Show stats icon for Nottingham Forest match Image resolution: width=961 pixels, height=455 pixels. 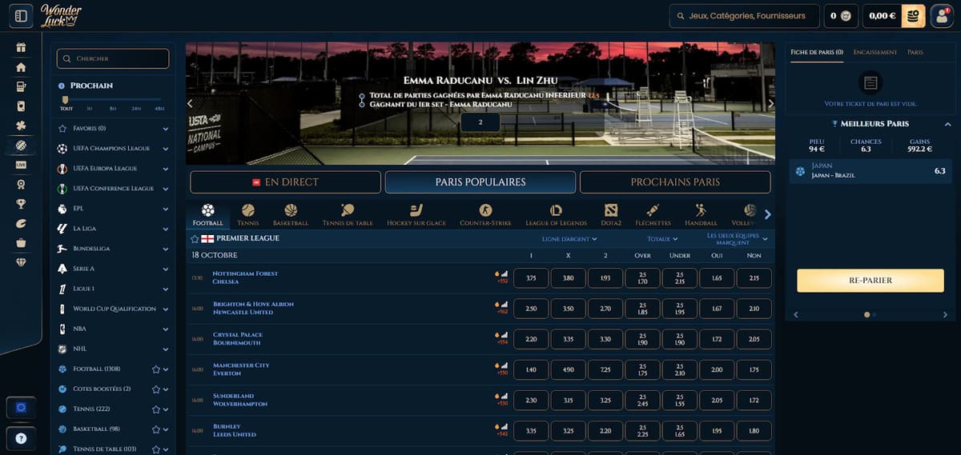click(505, 274)
